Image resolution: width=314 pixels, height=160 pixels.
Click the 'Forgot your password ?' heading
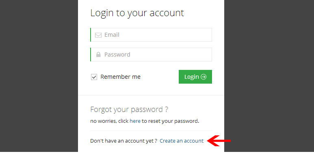[129, 109]
